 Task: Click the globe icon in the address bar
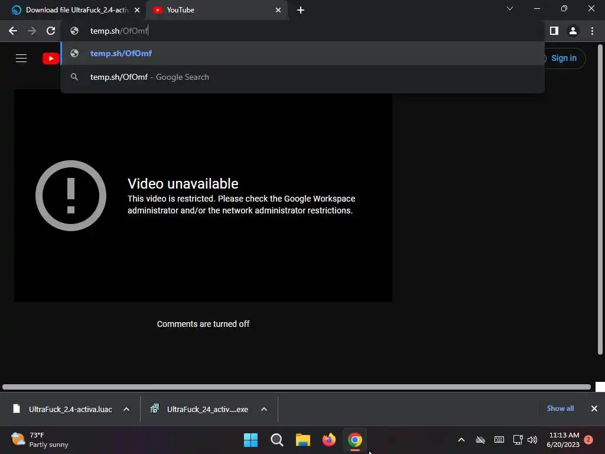tap(74, 31)
